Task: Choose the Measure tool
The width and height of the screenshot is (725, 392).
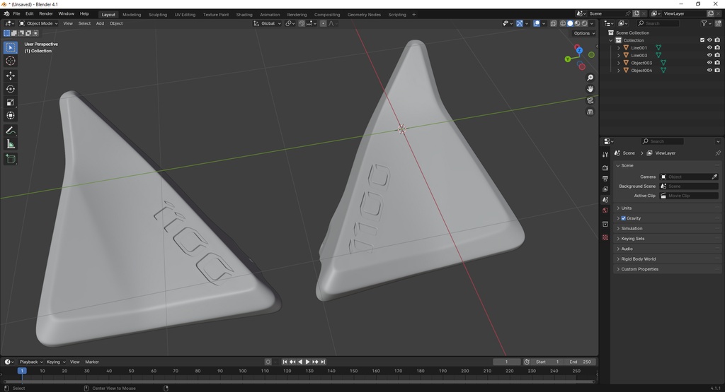Action: [10, 144]
